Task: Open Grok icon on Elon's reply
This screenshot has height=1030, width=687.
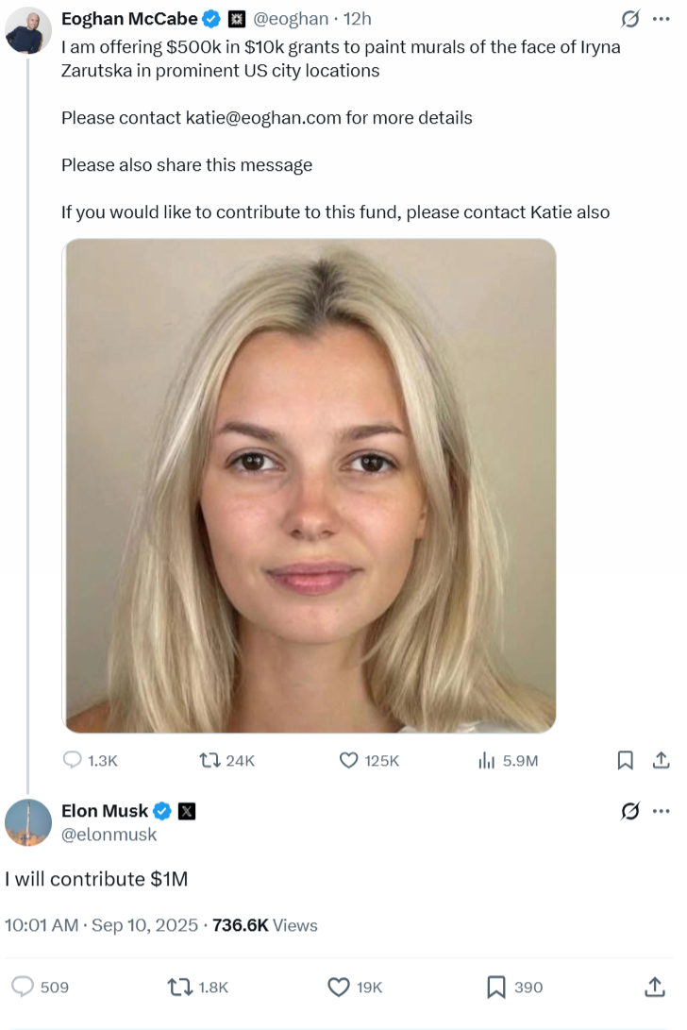Action: (x=629, y=811)
